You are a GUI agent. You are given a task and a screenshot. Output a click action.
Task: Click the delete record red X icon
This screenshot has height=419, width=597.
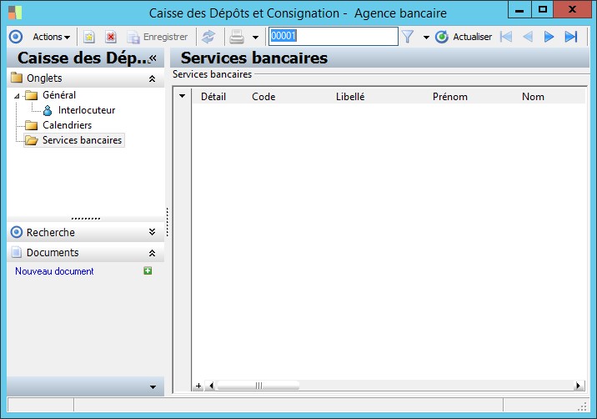click(x=111, y=37)
